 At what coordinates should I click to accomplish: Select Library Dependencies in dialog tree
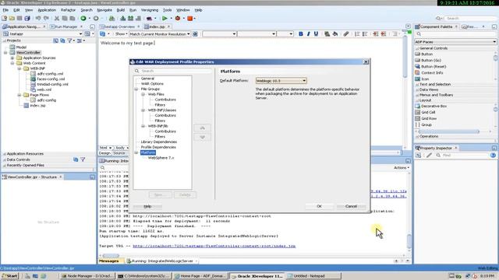pyautogui.click(x=159, y=142)
